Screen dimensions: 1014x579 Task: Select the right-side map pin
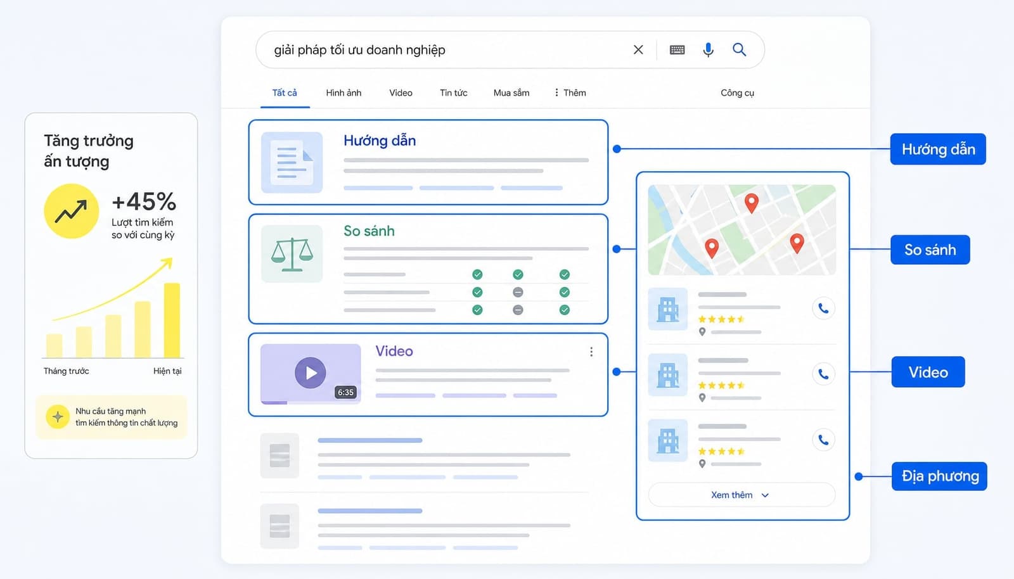click(x=797, y=243)
